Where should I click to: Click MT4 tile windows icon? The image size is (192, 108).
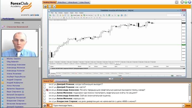tap(109, 15)
